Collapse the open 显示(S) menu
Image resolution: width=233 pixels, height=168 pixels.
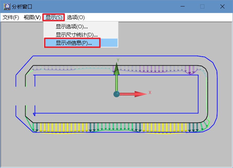pyautogui.click(x=54, y=17)
